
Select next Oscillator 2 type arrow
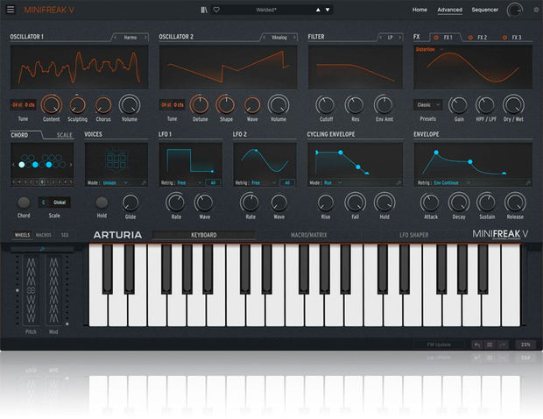pyautogui.click(x=294, y=38)
